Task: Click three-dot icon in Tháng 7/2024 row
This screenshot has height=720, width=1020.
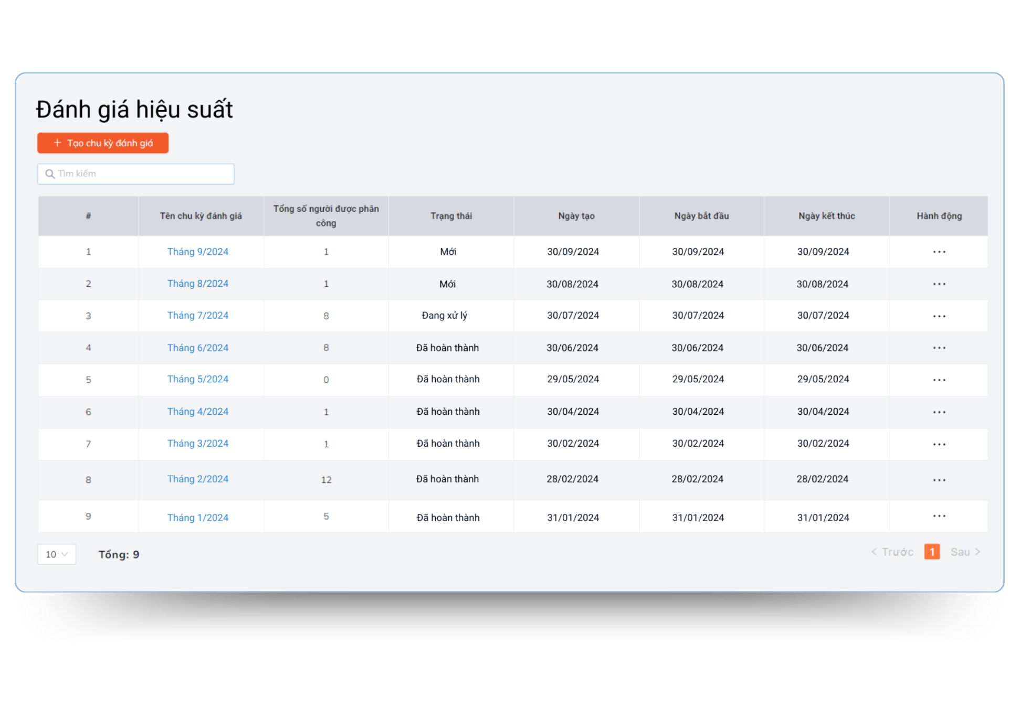Action: (x=939, y=316)
